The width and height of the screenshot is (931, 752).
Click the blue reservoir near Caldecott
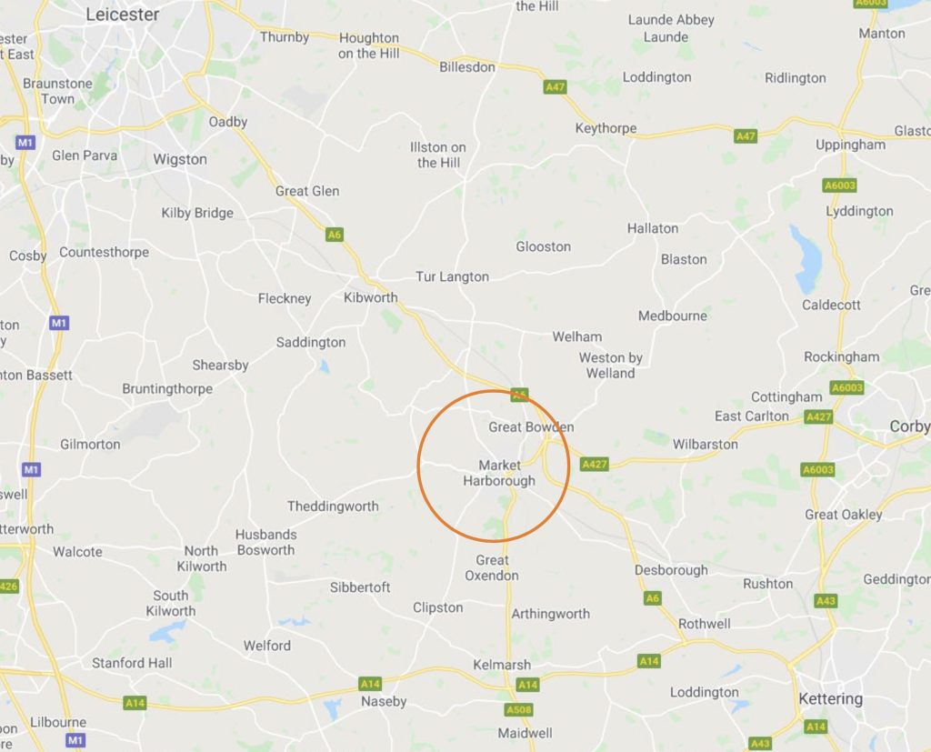(x=808, y=258)
